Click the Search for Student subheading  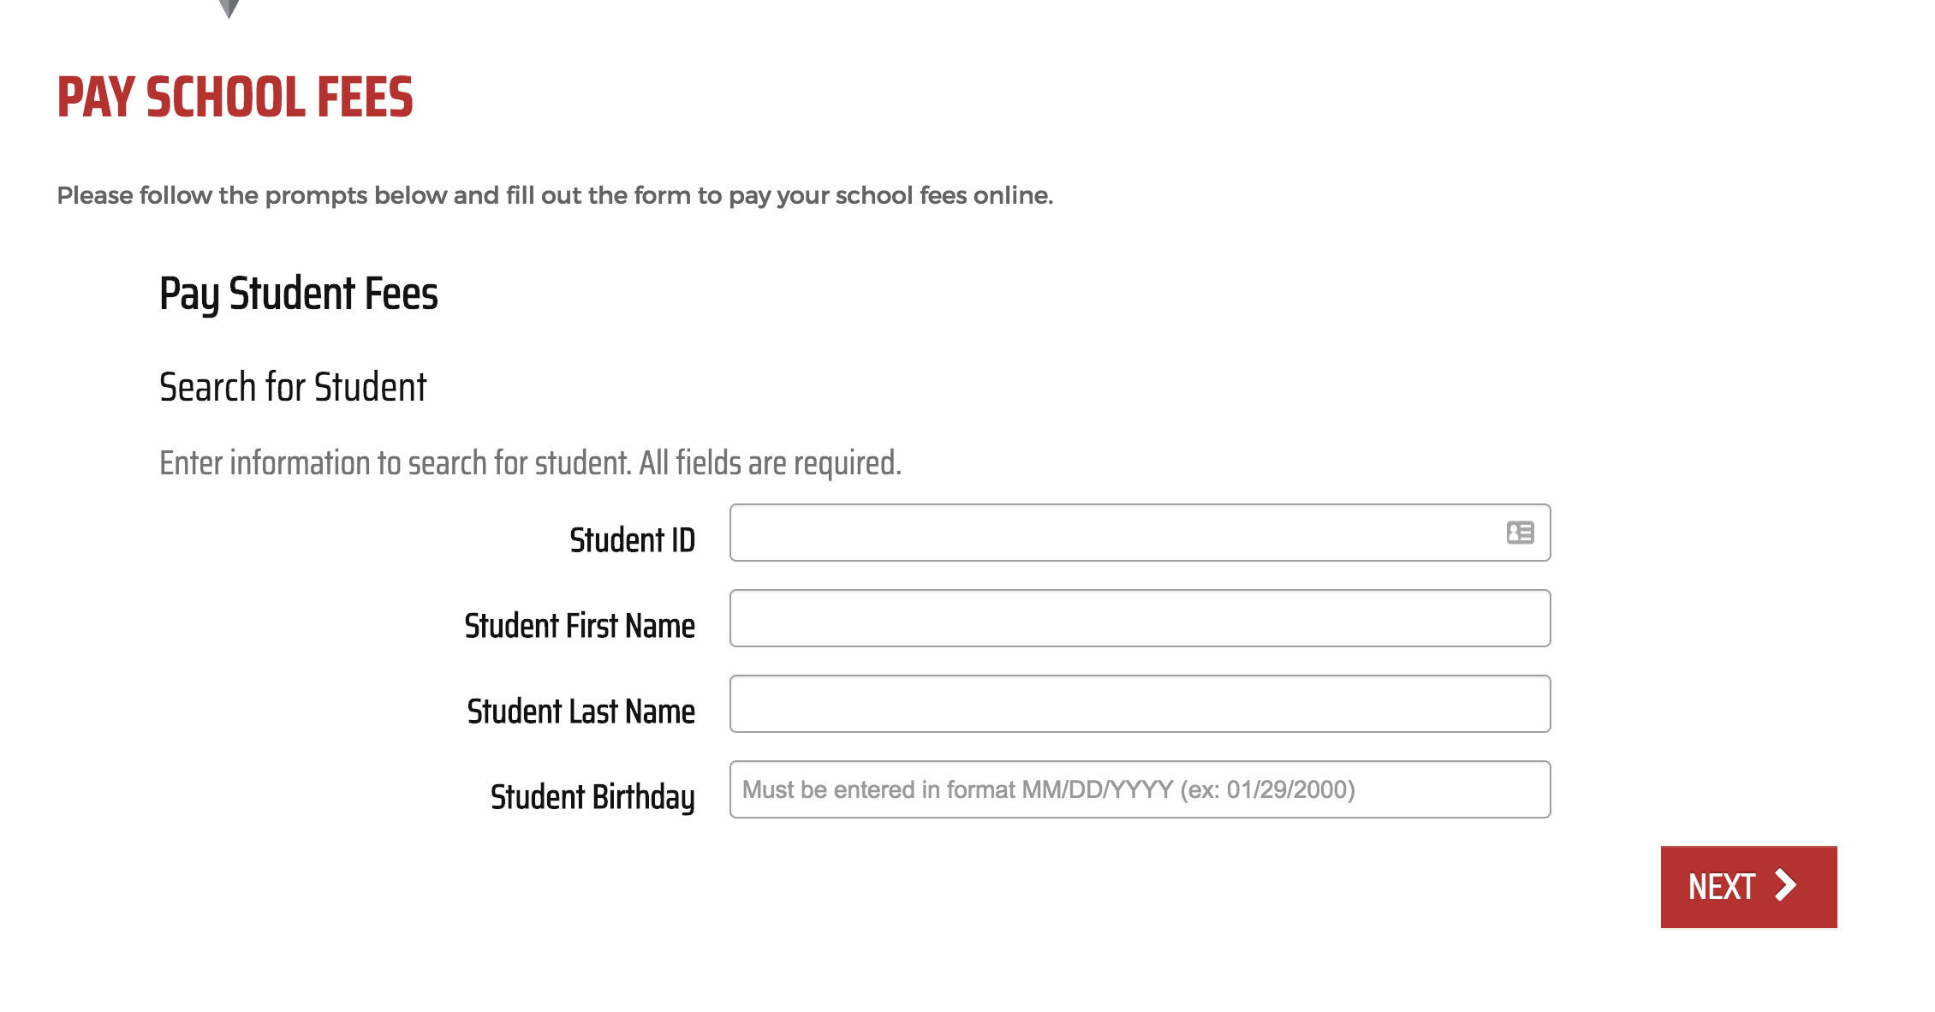click(x=293, y=387)
